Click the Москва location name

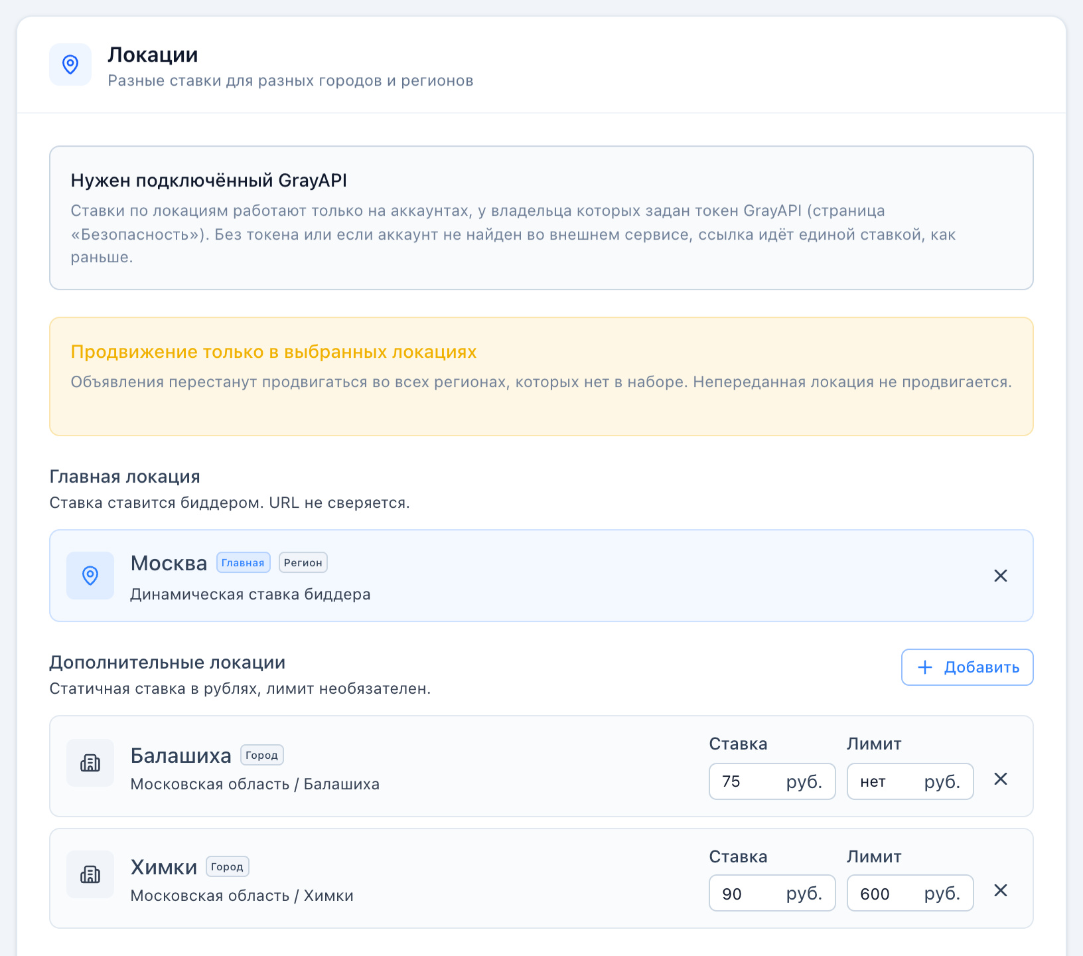169,563
